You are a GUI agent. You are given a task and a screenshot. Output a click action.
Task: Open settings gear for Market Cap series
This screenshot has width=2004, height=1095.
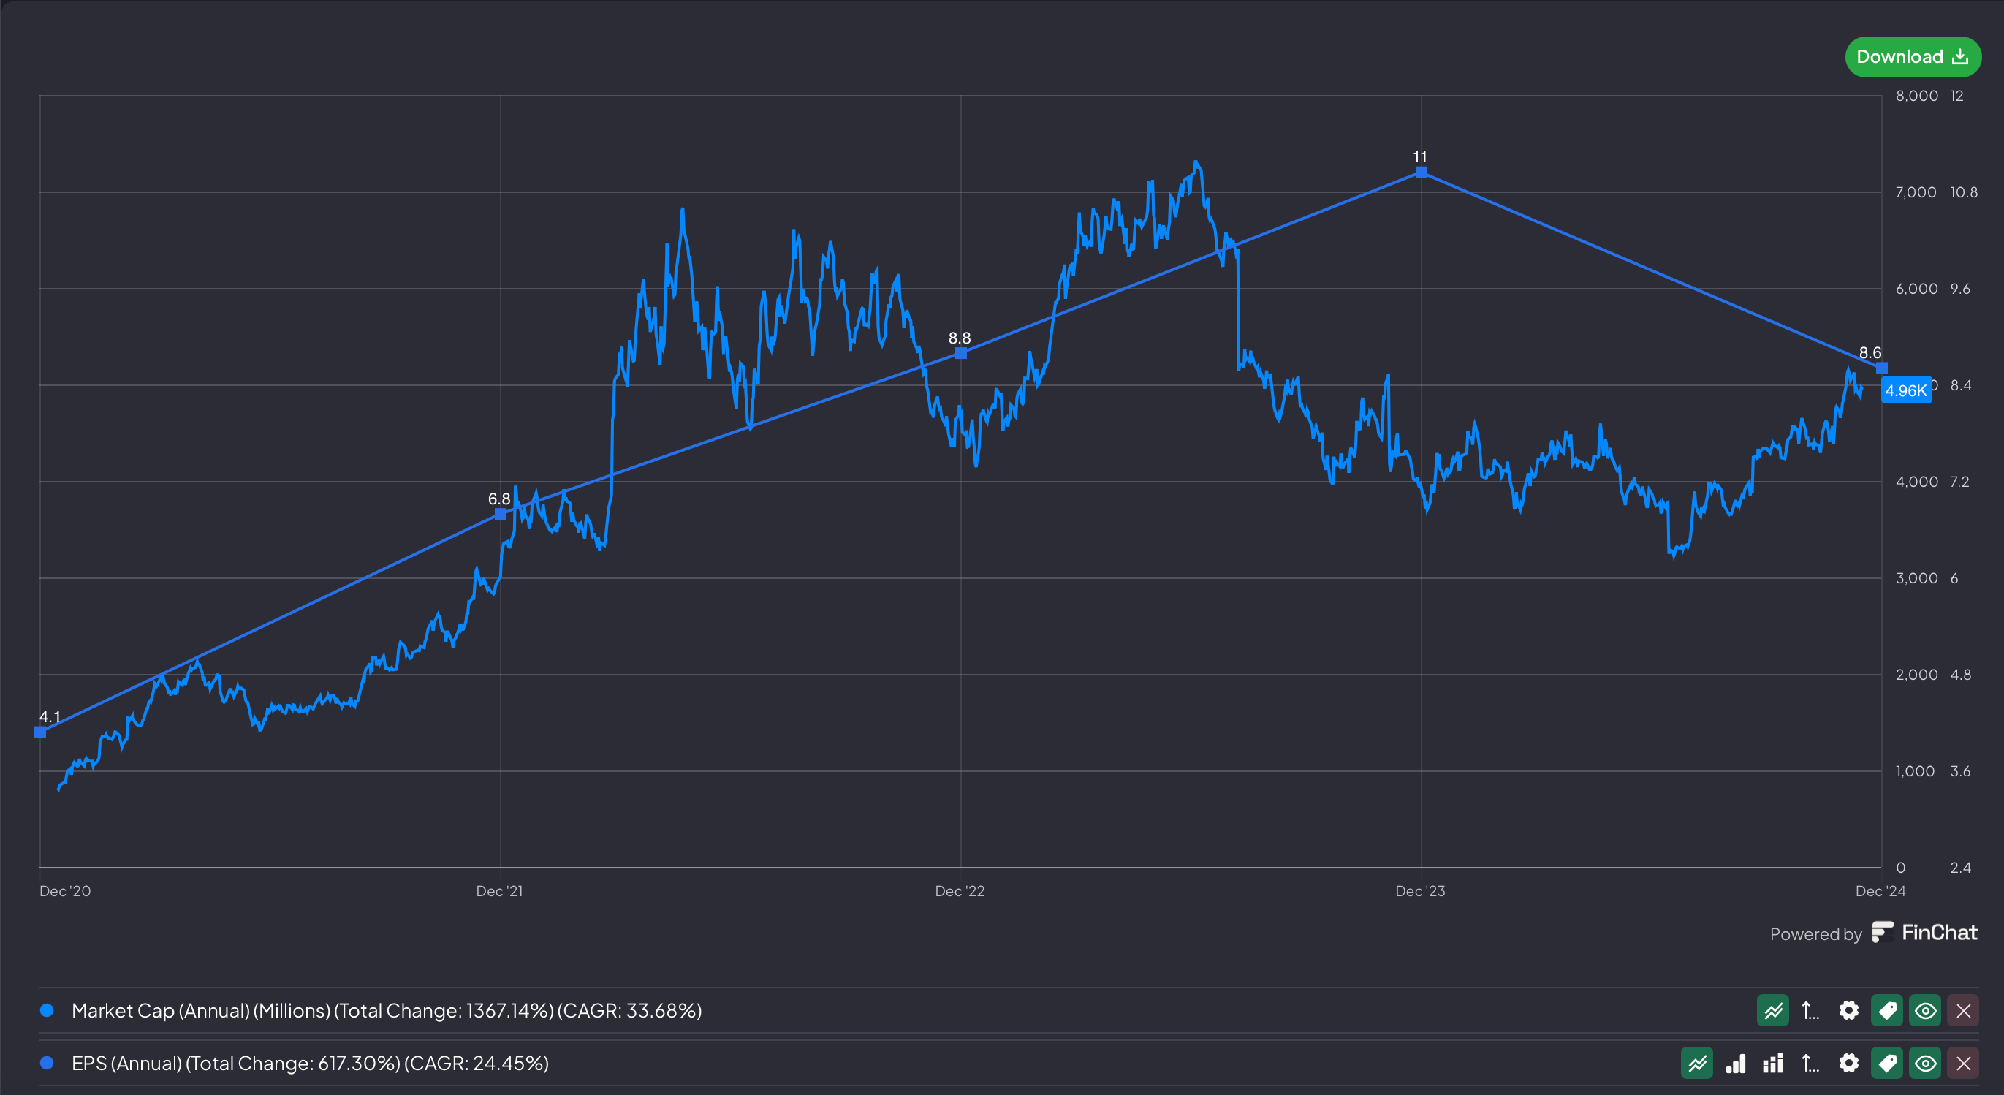1848,1011
